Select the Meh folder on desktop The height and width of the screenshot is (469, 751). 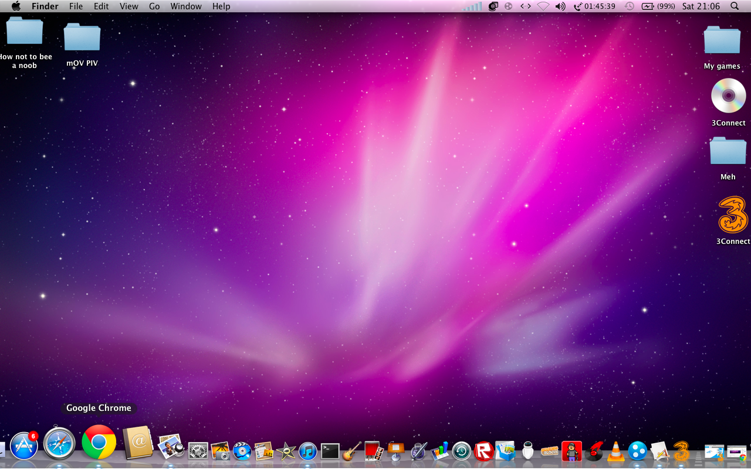(728, 152)
